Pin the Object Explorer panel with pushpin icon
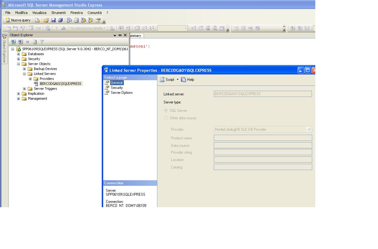Image resolution: width=378 pixels, height=249 pixels. (x=120, y=35)
